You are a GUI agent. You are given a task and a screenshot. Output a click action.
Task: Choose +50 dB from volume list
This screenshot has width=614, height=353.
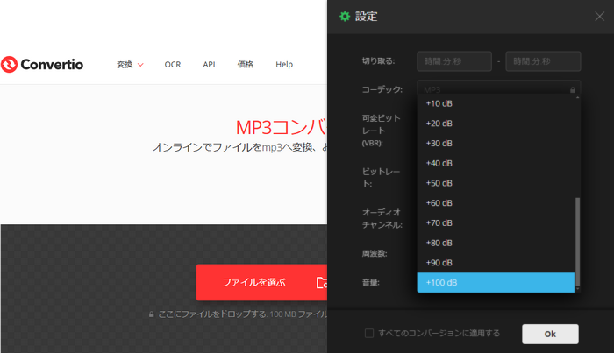496,183
